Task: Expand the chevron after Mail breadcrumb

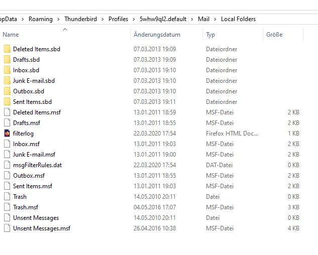Action: coord(215,19)
